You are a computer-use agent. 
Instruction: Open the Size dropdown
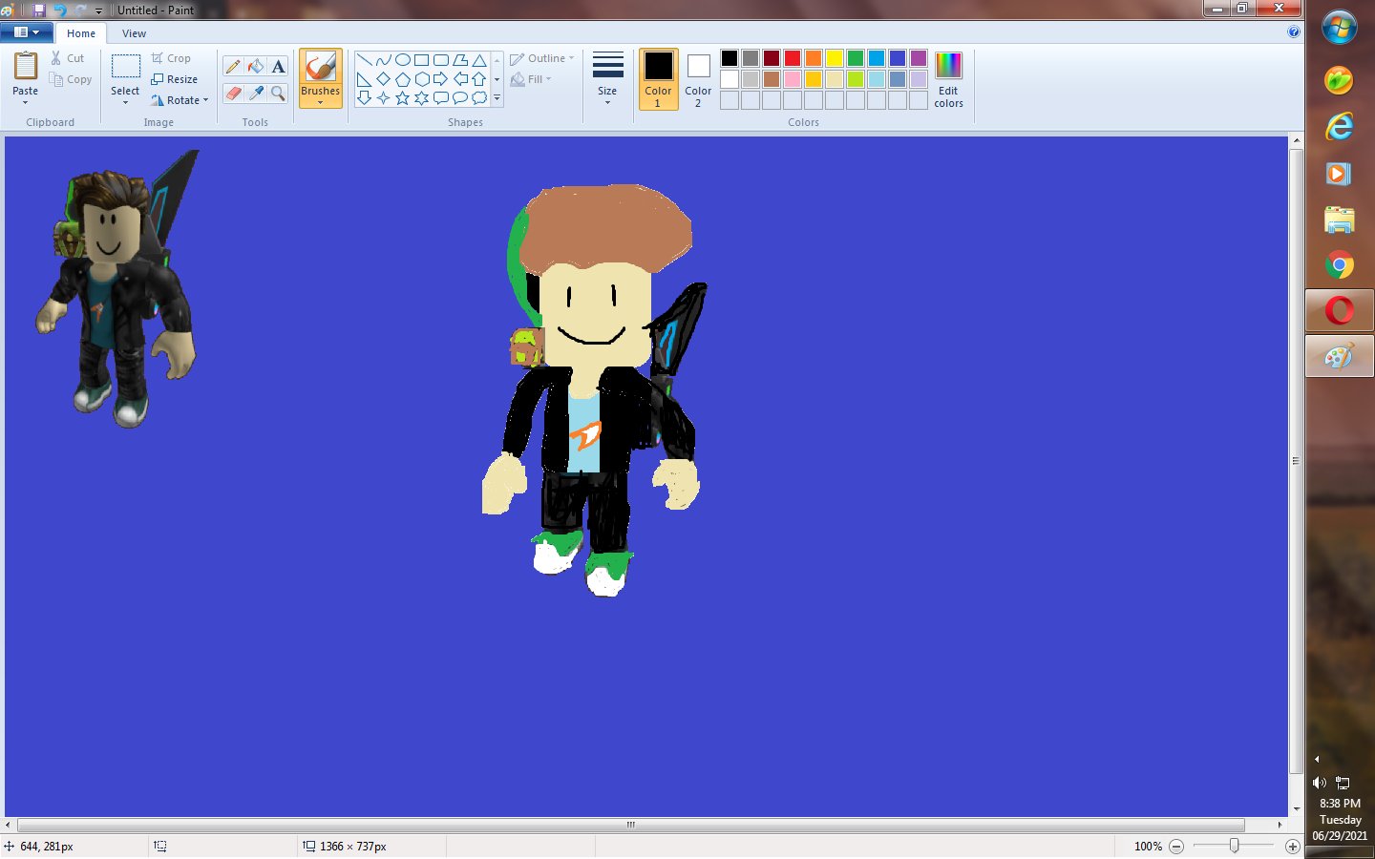click(x=607, y=79)
